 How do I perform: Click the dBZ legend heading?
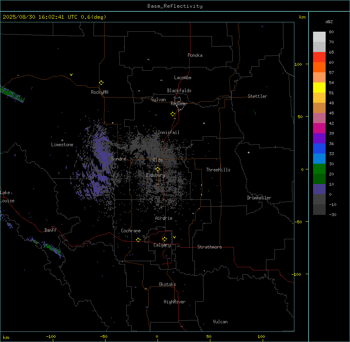click(329, 22)
